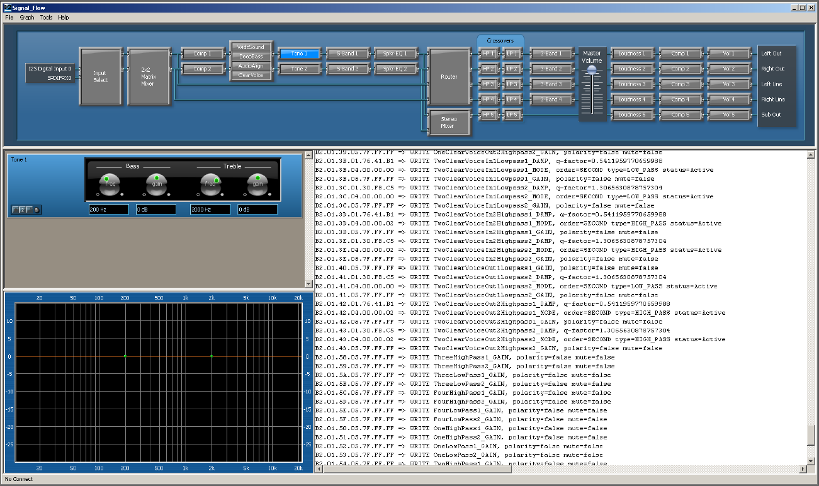Select the Router block
Screen dimensions: 819x486
(x=449, y=76)
